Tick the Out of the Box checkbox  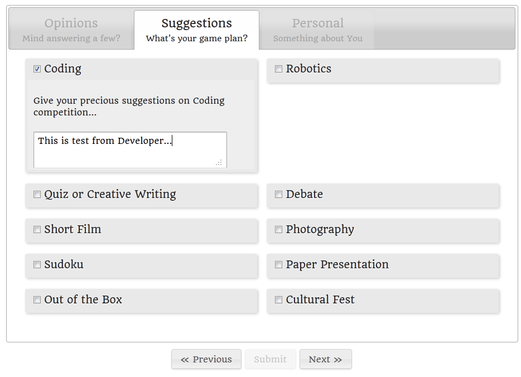(x=37, y=300)
